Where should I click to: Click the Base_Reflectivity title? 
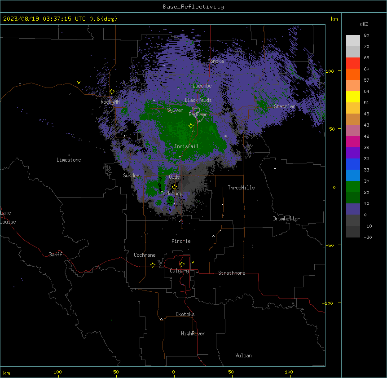point(193,7)
